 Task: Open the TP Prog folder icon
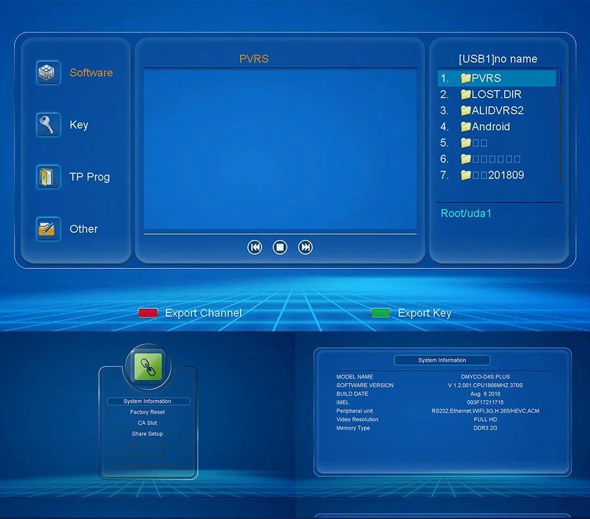[48, 176]
